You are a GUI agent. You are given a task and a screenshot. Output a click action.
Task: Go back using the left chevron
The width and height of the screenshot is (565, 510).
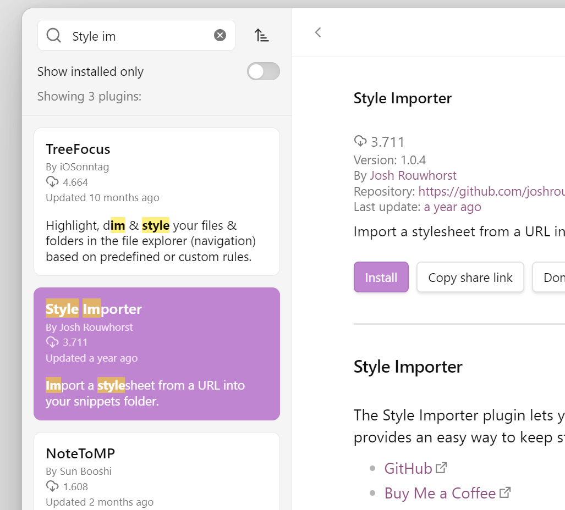(x=318, y=32)
